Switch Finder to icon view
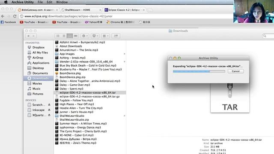 tap(58, 36)
